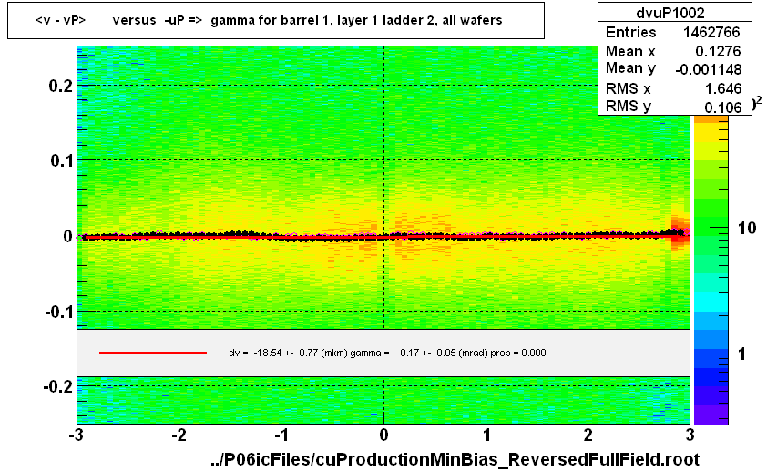Viewport: 767px width, 471px height.
Task: Click the Mean x 0.1276 row
Action: point(673,51)
